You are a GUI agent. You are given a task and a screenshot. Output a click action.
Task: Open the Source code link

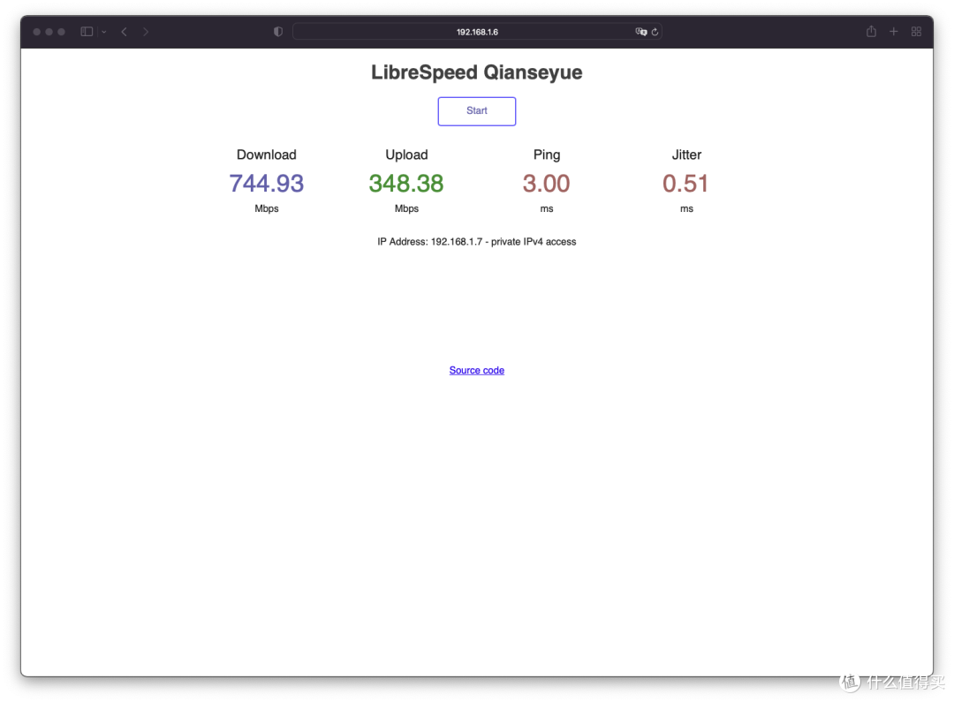pos(476,371)
